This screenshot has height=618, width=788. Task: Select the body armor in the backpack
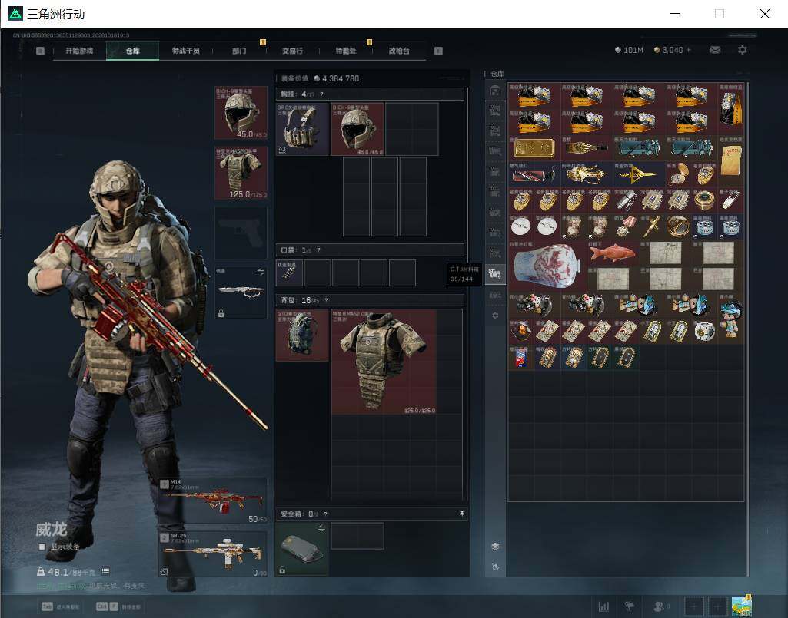pyautogui.click(x=384, y=362)
